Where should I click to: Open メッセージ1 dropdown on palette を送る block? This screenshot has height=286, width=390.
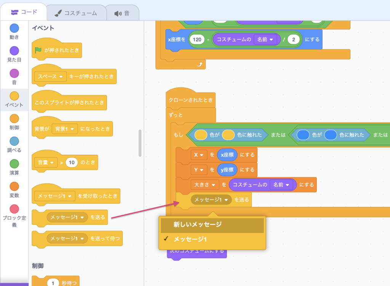click(x=67, y=217)
